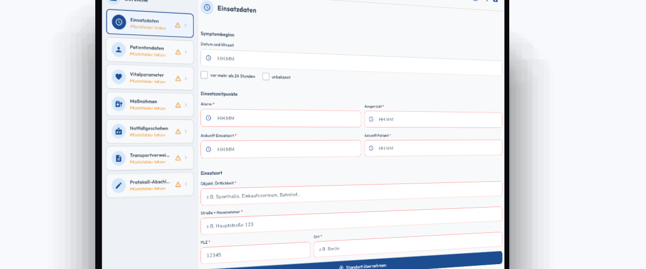Image resolution: width=646 pixels, height=269 pixels.
Task: Click the 'Einsatzort' section heading text
Action: click(x=212, y=173)
